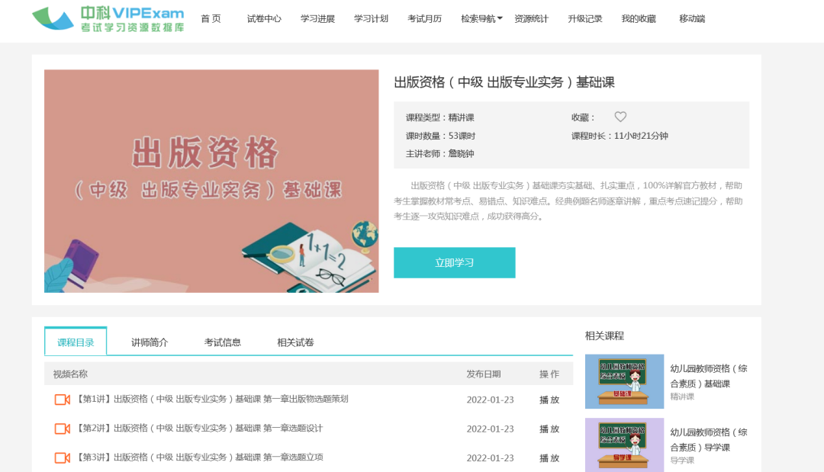
Task: Open 我的收藏 in the top navigation
Action: coord(638,18)
